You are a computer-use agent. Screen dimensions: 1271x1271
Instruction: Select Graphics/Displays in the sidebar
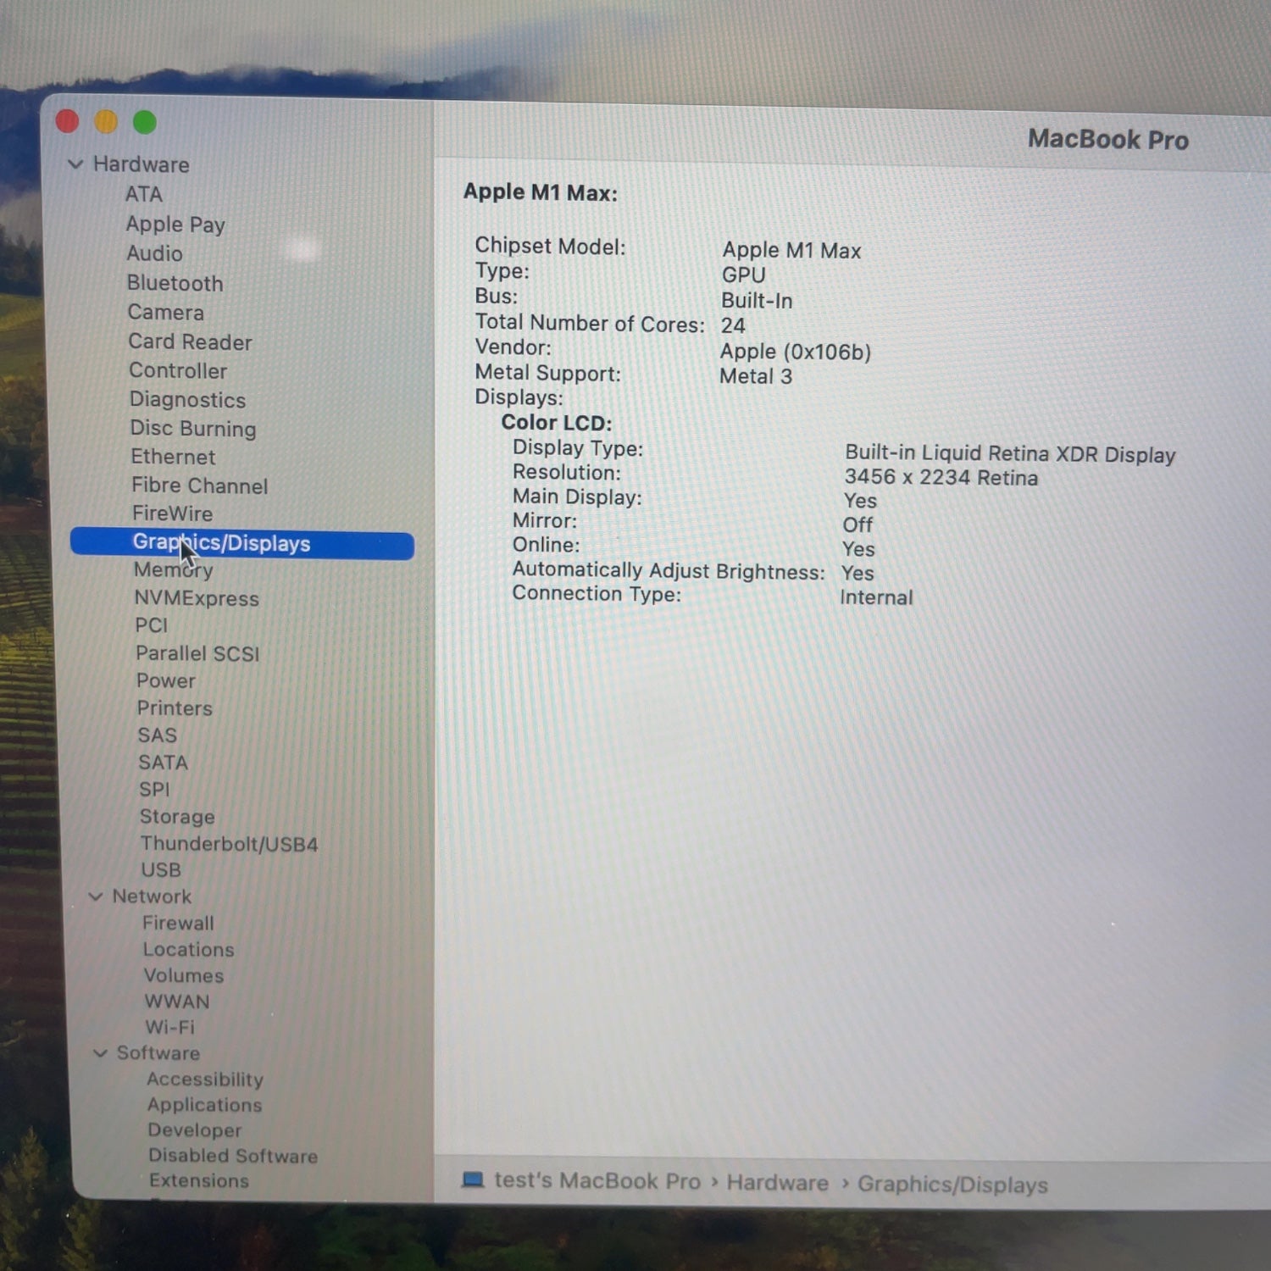pos(221,543)
